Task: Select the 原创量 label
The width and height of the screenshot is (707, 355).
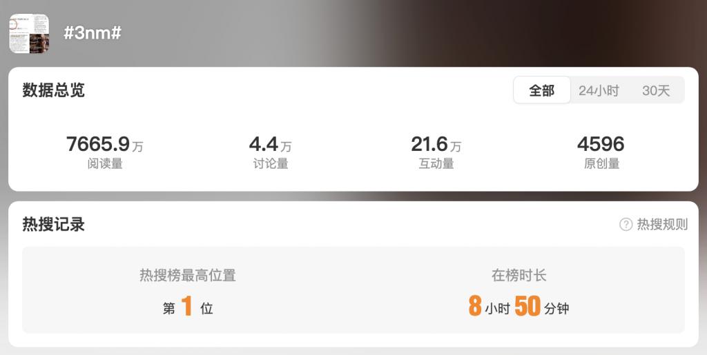Action: coord(601,164)
